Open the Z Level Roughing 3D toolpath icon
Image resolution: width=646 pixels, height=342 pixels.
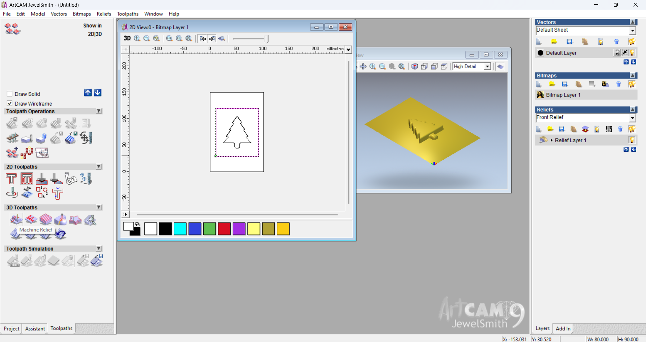tap(45, 220)
